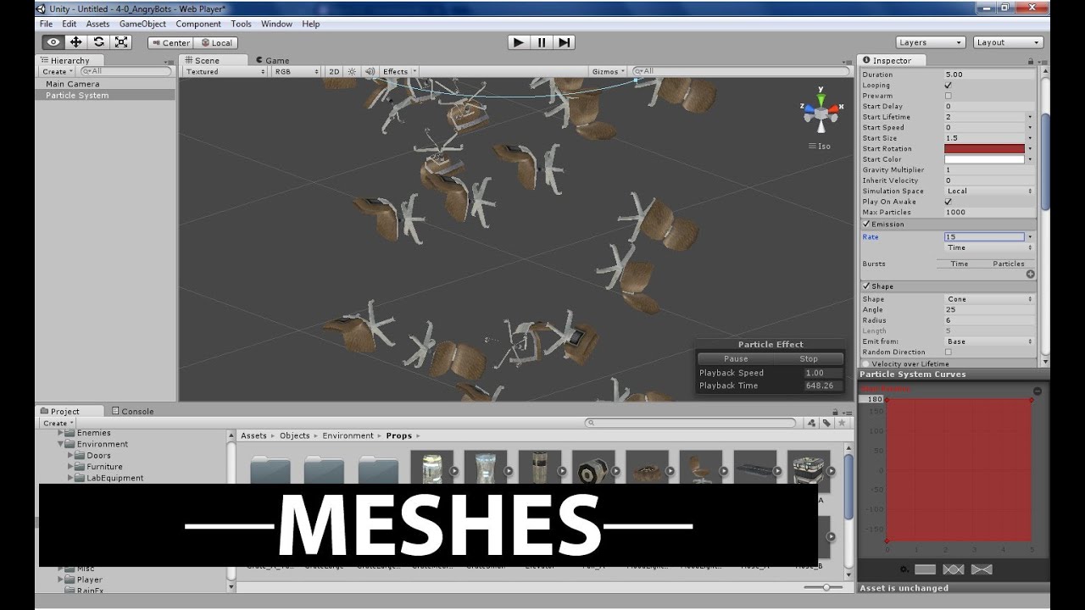Open the Component menu
Image resolution: width=1085 pixels, height=610 pixels.
coord(198,24)
